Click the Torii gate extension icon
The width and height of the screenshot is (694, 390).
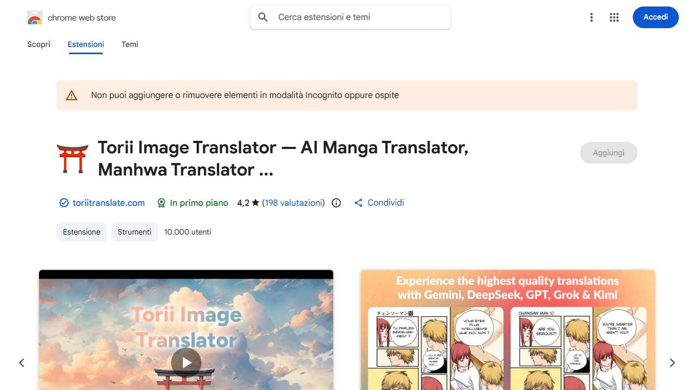pyautogui.click(x=73, y=159)
